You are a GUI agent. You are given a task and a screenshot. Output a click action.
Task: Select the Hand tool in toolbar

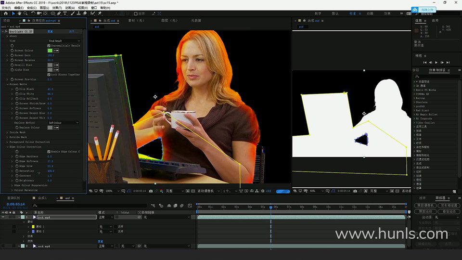tap(19, 13)
